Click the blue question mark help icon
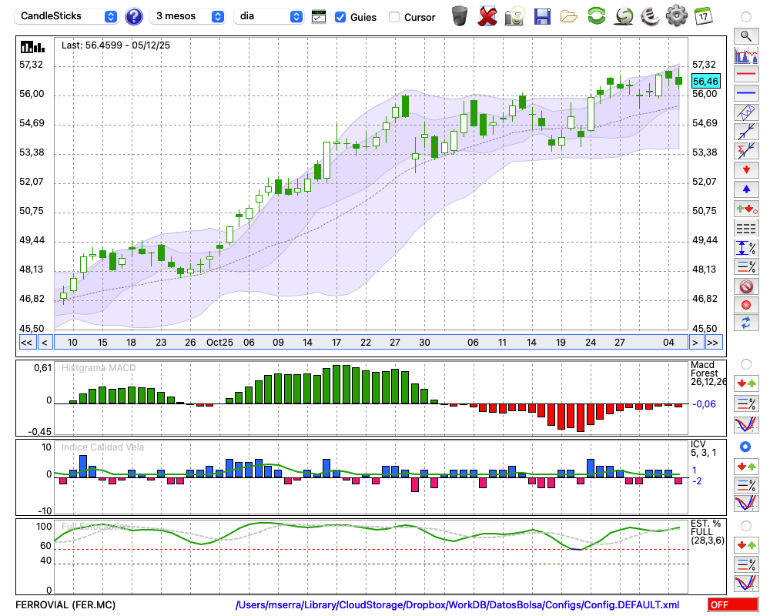This screenshot has height=616, width=770. (x=133, y=17)
